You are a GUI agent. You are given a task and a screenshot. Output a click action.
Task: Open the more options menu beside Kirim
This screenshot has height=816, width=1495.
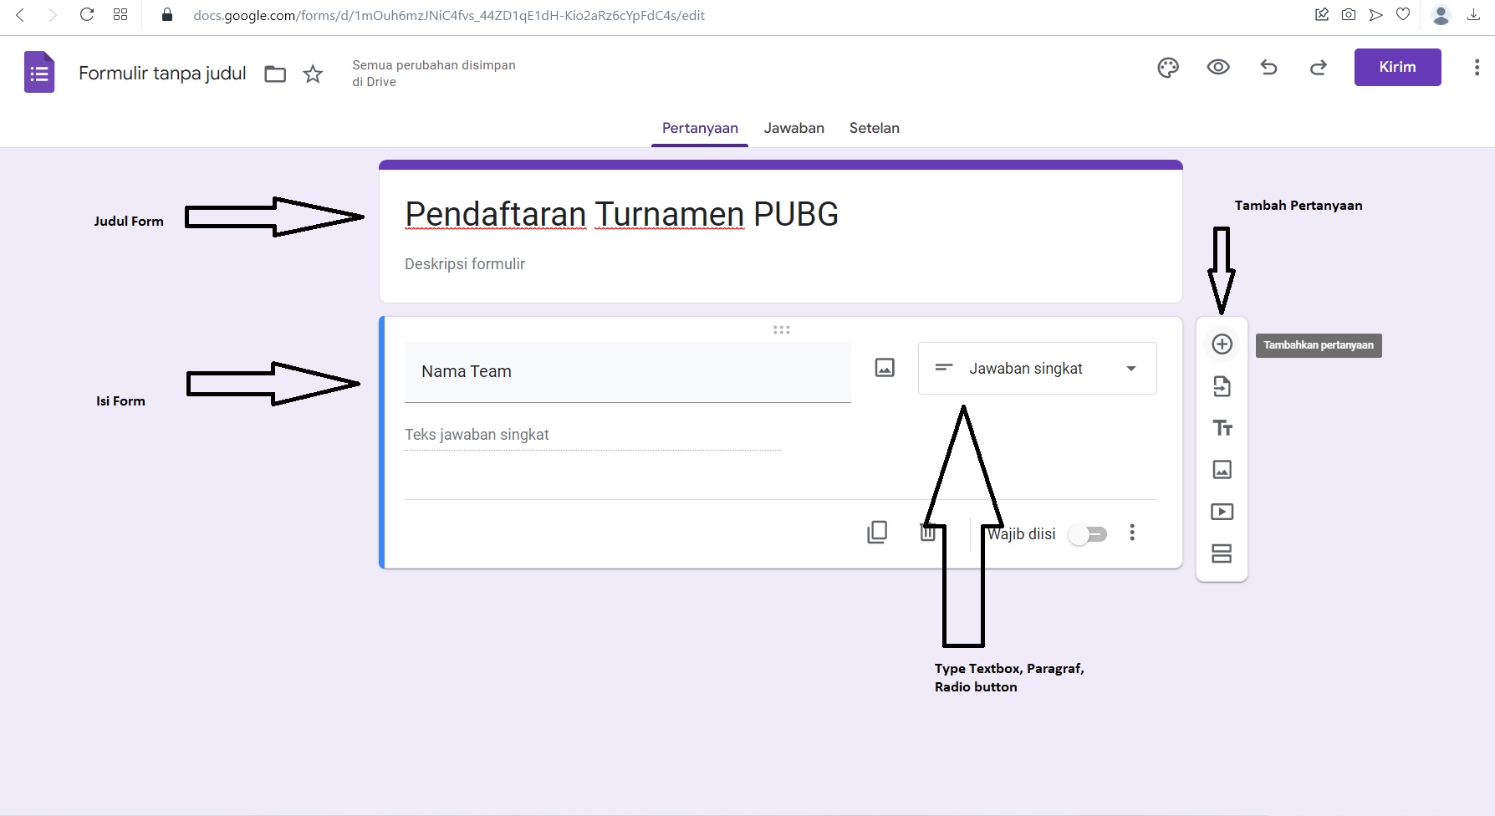point(1477,68)
